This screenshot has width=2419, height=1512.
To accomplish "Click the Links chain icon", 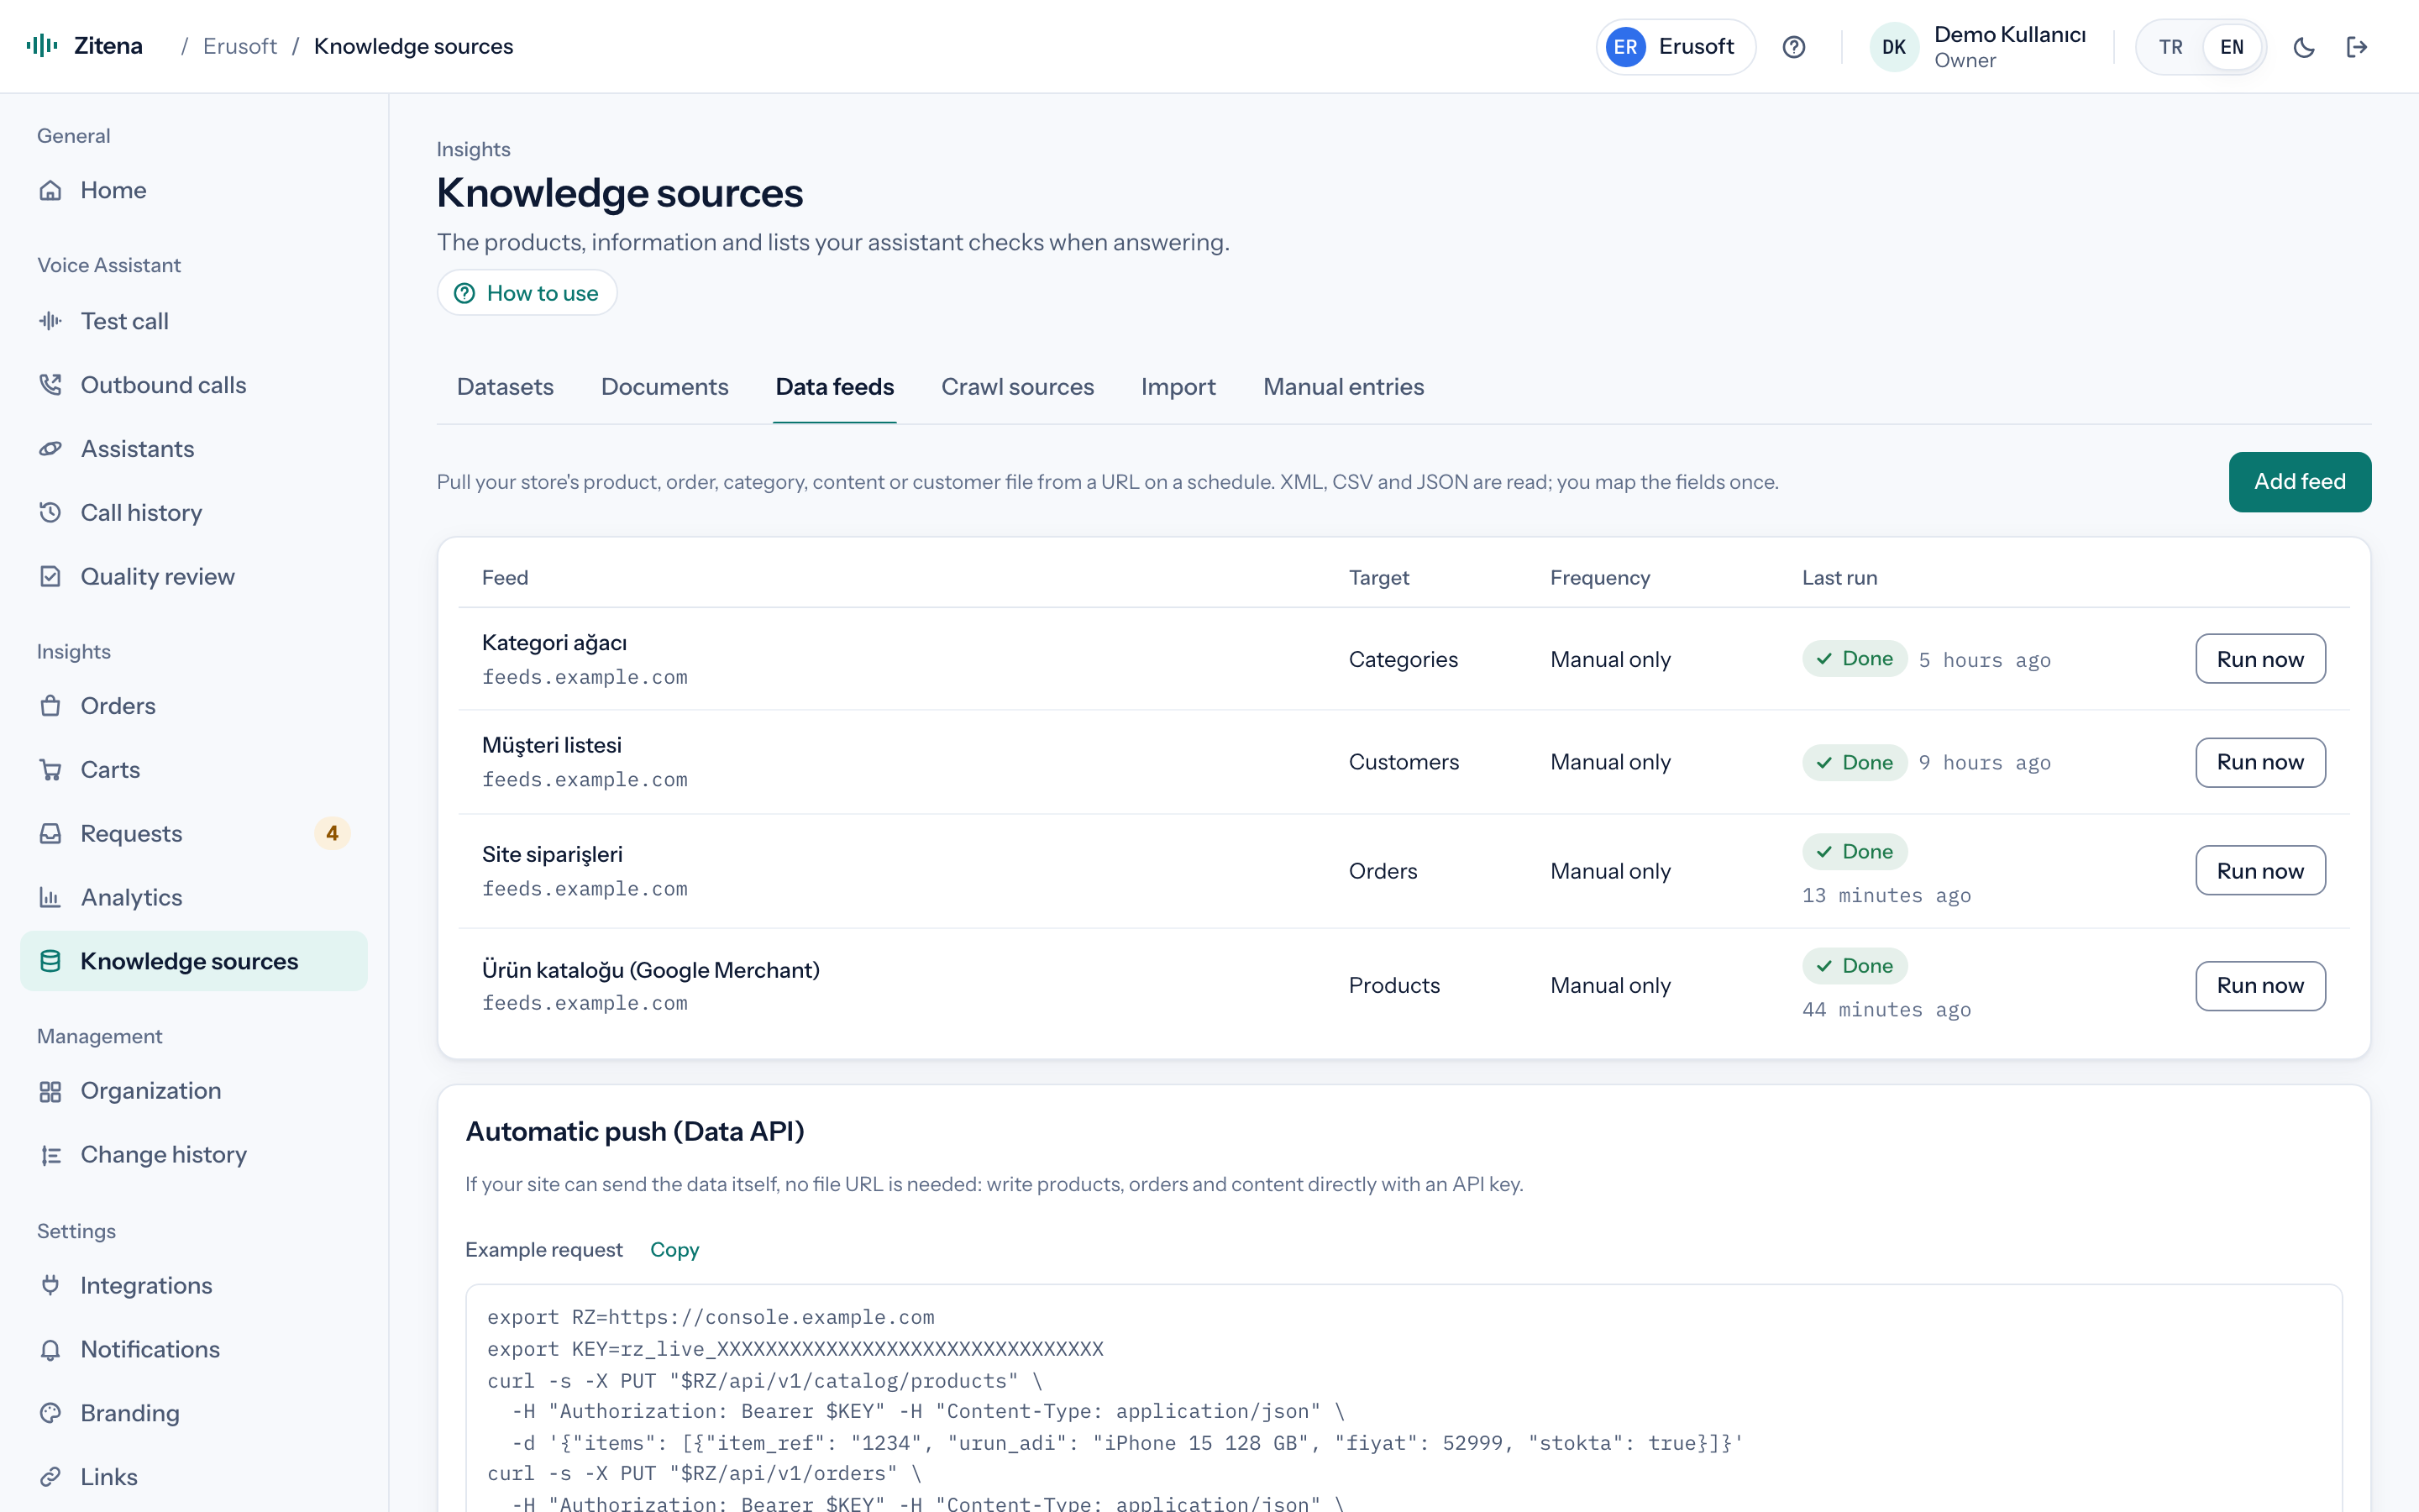I will [51, 1477].
